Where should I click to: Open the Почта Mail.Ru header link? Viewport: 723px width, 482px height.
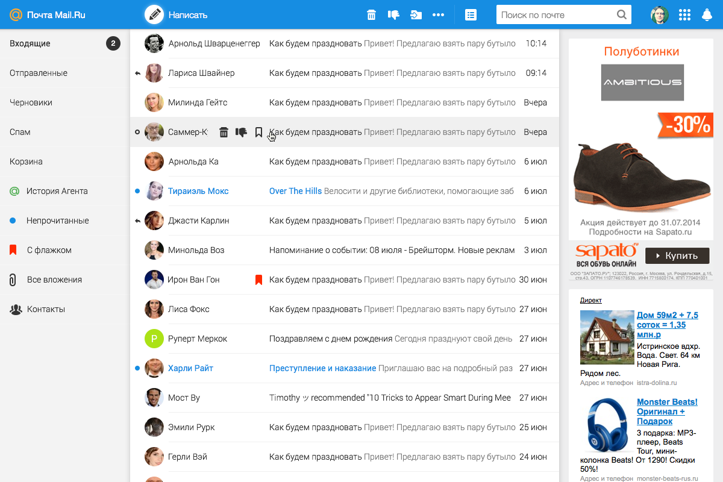point(56,15)
